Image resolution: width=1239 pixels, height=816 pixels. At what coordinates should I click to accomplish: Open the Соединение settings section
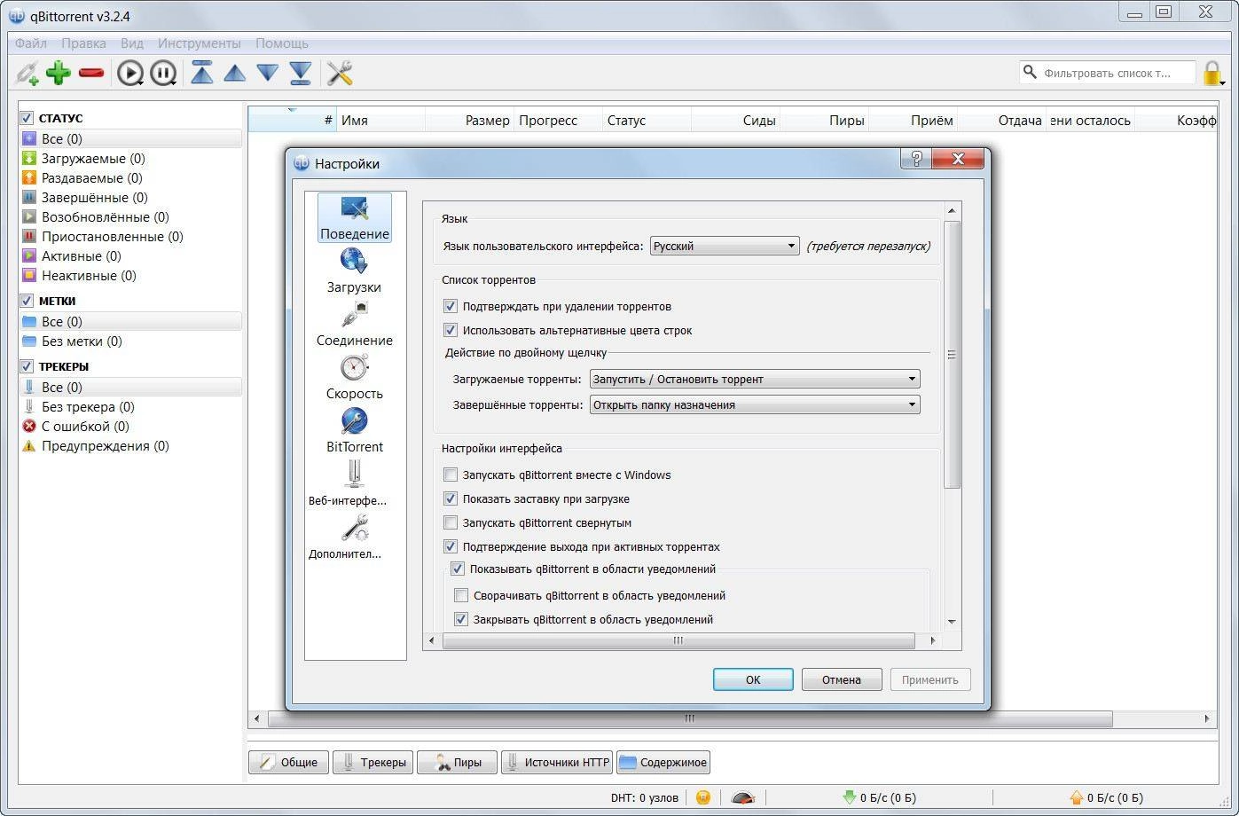coord(354,325)
